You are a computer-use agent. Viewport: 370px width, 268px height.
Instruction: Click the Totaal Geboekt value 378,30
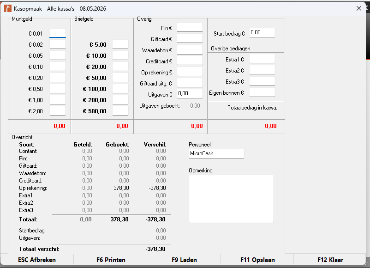pyautogui.click(x=119, y=219)
